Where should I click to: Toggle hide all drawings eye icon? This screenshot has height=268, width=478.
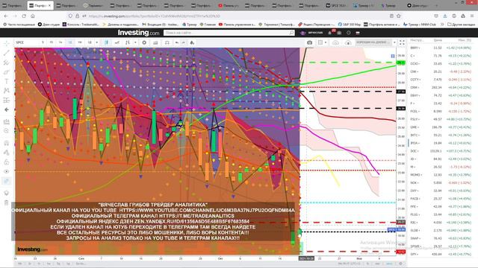(7, 171)
